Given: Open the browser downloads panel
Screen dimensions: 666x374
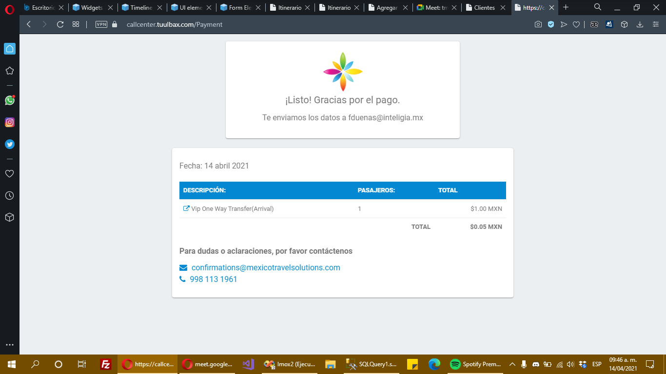Looking at the screenshot, I should [x=640, y=24].
